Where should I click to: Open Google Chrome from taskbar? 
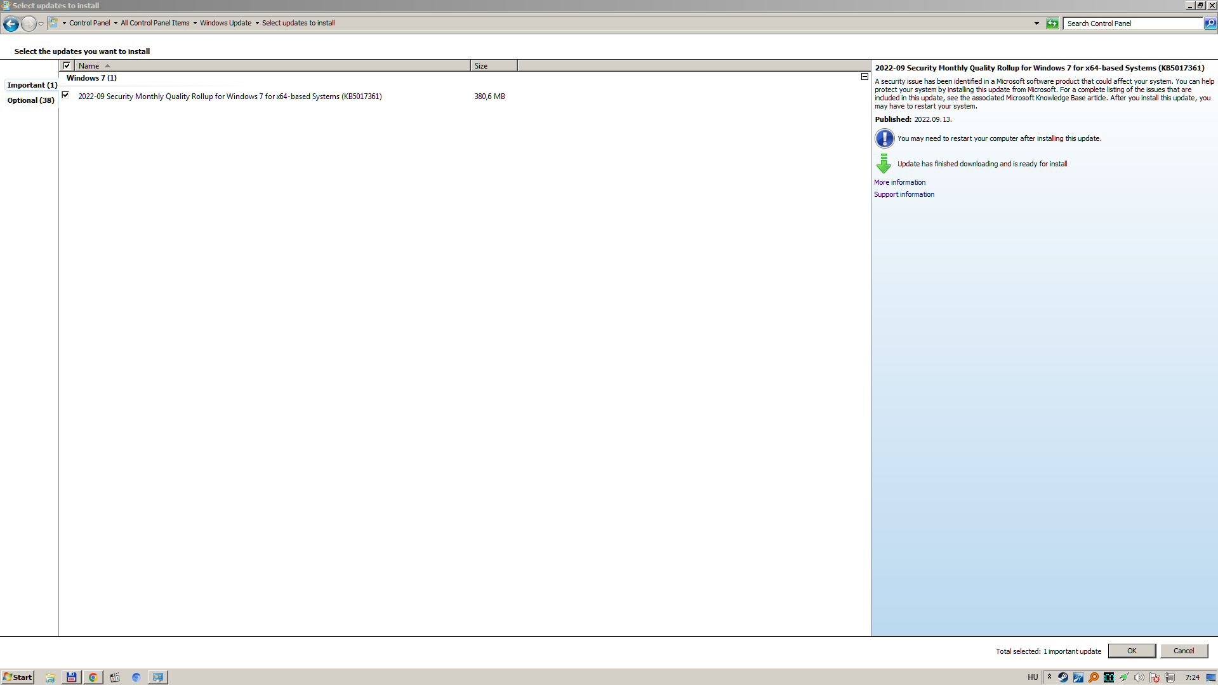(x=93, y=677)
